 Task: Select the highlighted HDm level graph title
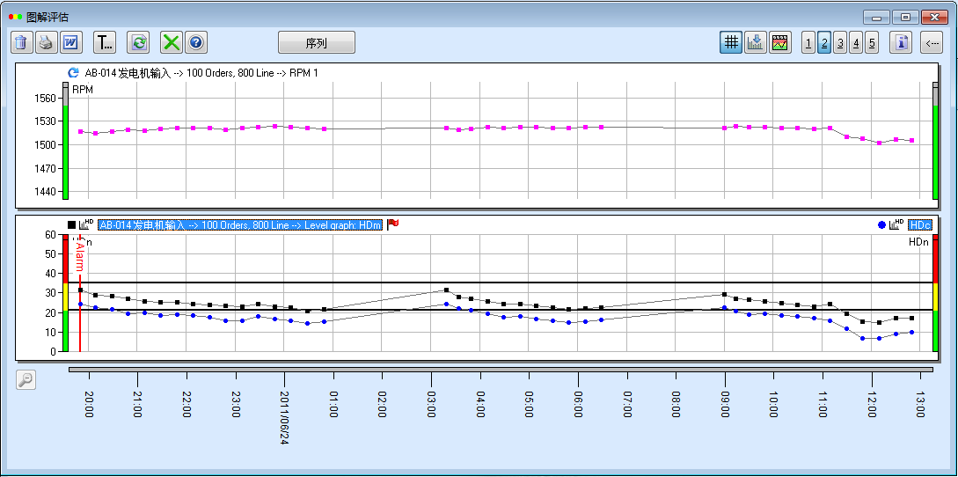(x=240, y=225)
